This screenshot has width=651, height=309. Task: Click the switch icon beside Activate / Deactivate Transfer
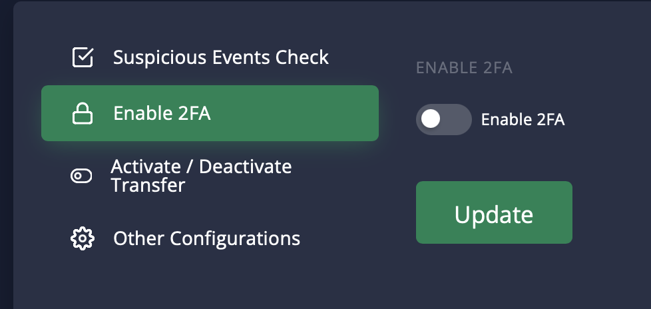(x=82, y=176)
